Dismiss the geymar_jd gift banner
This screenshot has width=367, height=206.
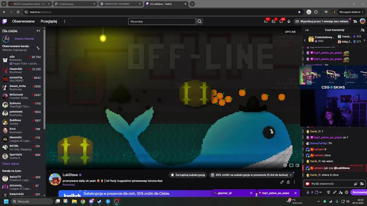pyautogui.click(x=251, y=193)
